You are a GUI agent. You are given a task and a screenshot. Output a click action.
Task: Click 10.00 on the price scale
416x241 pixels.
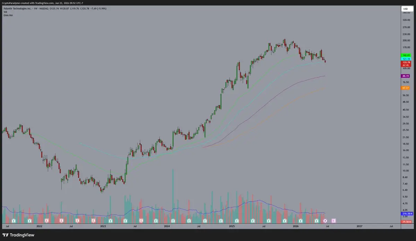click(406, 171)
